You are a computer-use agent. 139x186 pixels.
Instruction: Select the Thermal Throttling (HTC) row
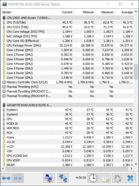click(x=68, y=87)
